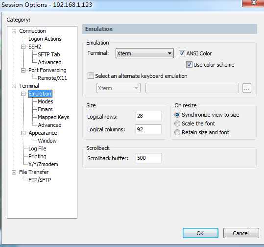The width and height of the screenshot is (264, 247).
Task: Open Logon Actions category
Action: tap(45, 39)
